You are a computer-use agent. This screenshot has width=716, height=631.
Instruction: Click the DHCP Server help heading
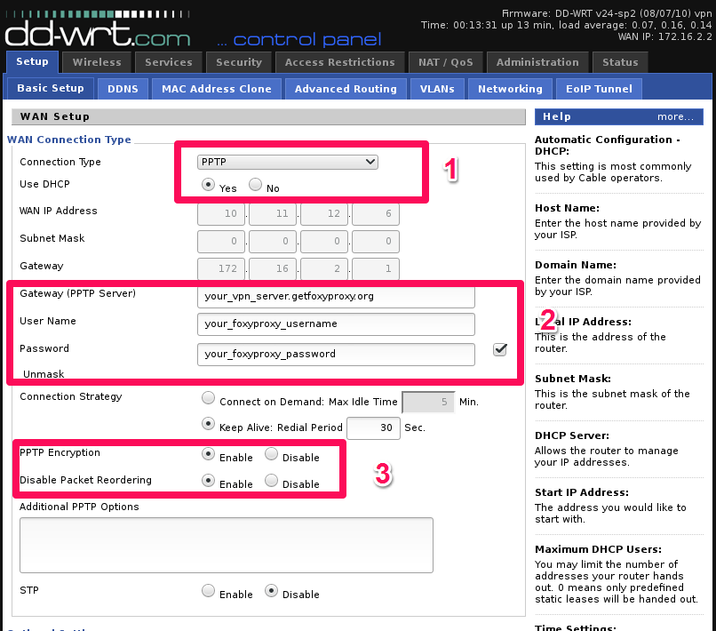572,435
